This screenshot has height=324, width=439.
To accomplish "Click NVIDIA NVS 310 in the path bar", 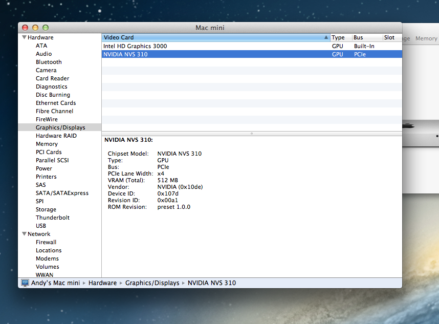I will [x=212, y=283].
